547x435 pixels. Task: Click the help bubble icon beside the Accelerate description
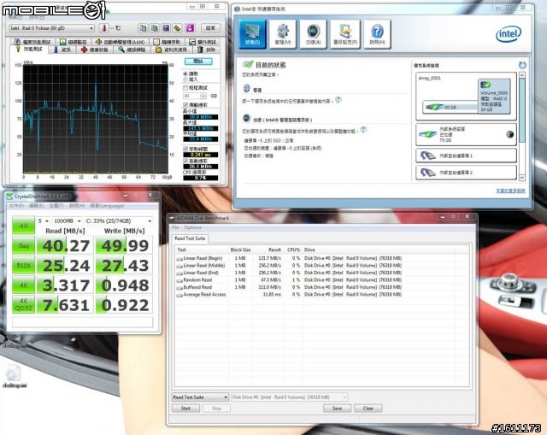(363, 130)
